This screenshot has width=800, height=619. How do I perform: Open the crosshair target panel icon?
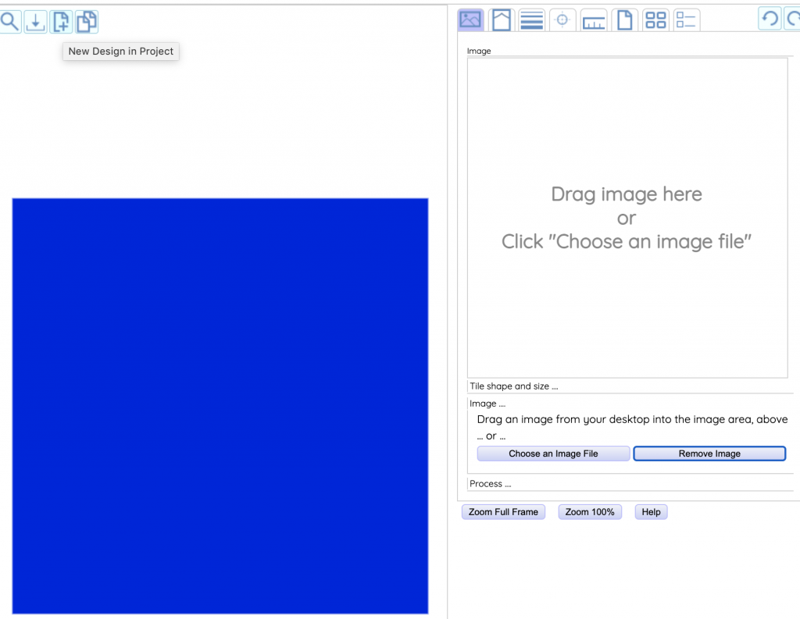562,20
